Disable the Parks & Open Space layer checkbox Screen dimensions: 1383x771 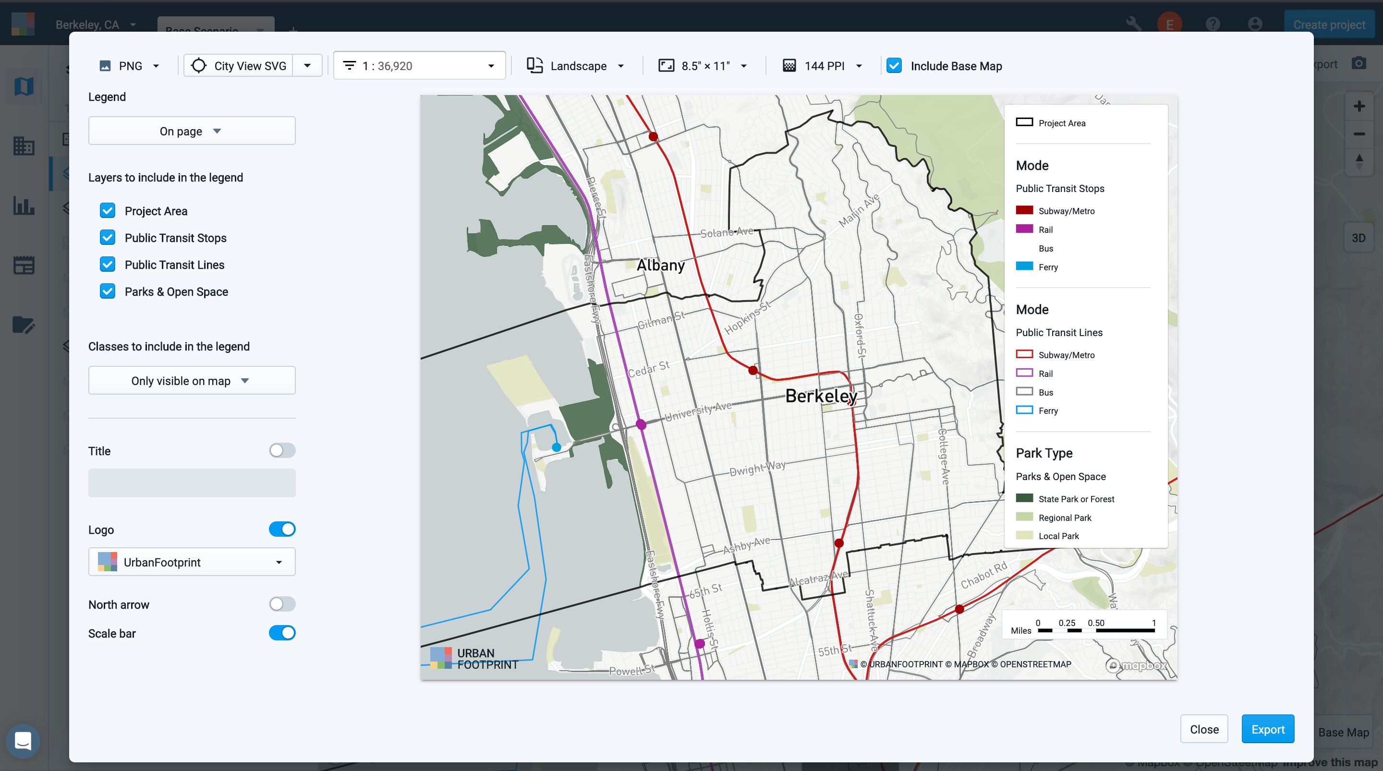[x=107, y=291]
